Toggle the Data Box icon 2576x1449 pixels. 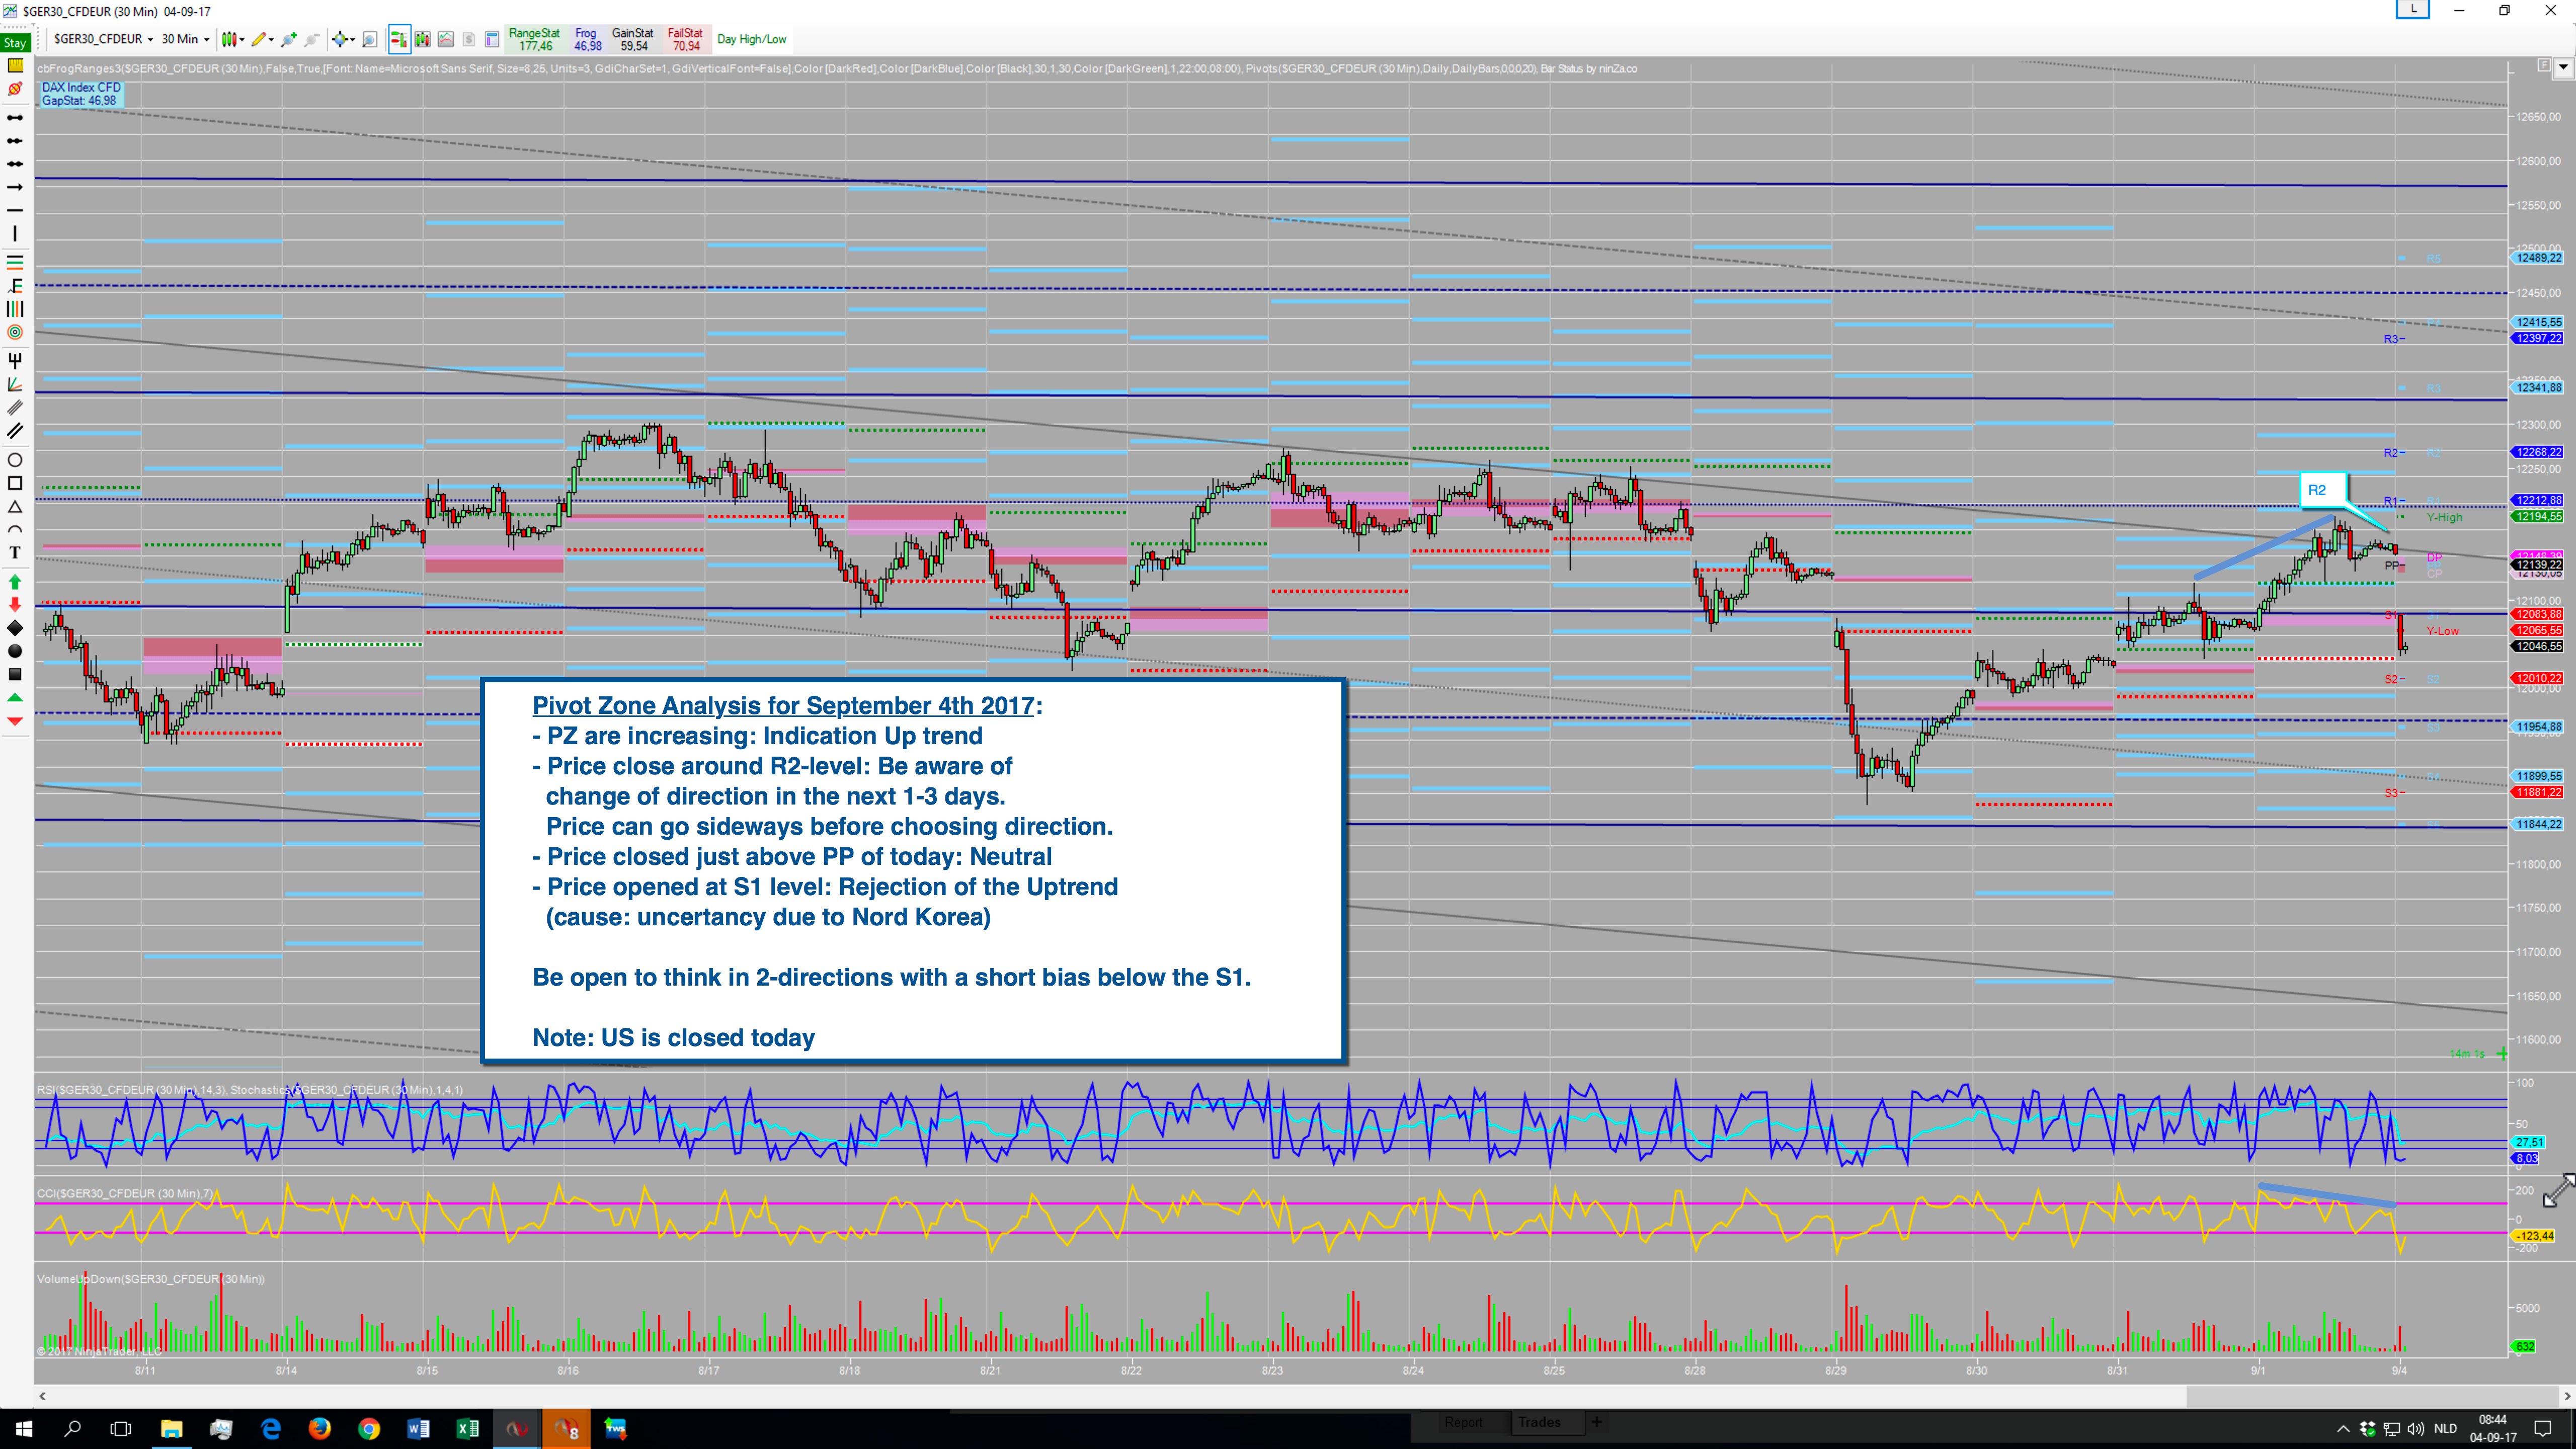click(492, 39)
